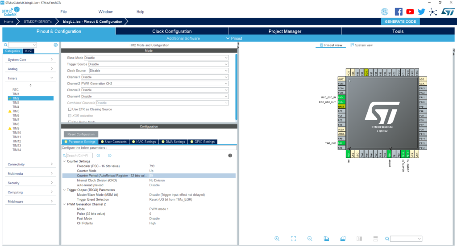Click the parameter info icon

click(230, 156)
